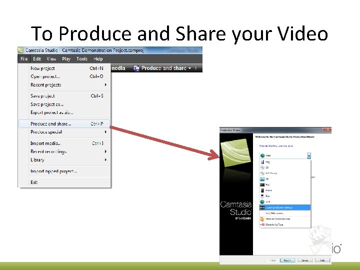Click Share to Screencast.com option

coord(284,219)
